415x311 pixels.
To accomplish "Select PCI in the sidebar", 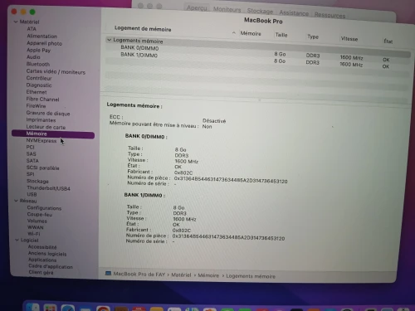I will [x=30, y=147].
